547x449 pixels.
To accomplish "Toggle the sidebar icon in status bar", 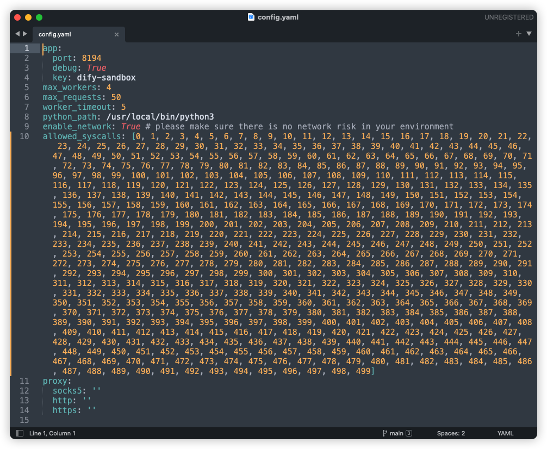I will pos(20,433).
